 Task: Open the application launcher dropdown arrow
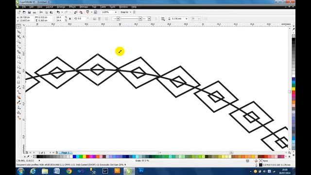(x=92, y=12)
